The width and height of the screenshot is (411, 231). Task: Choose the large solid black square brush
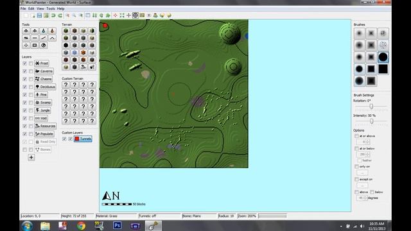pyautogui.click(x=383, y=69)
